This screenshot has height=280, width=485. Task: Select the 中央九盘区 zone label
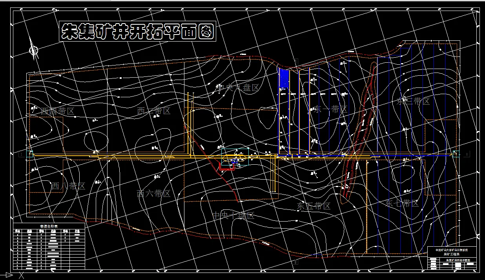pos(239,88)
